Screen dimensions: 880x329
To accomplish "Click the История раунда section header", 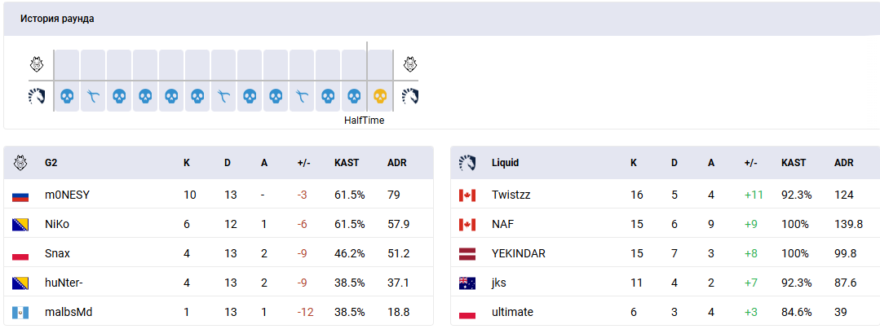I will 57,19.
